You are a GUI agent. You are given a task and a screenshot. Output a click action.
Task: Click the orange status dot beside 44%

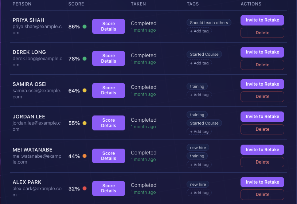(x=85, y=156)
